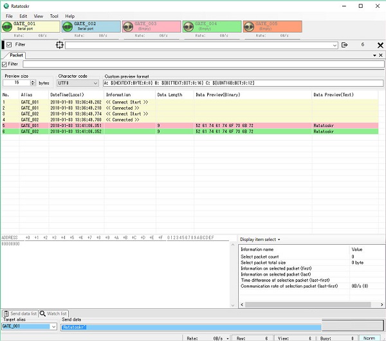Click the arrow-out icon right of the filter dropdown
This screenshot has height=341, width=386.
tap(345, 45)
